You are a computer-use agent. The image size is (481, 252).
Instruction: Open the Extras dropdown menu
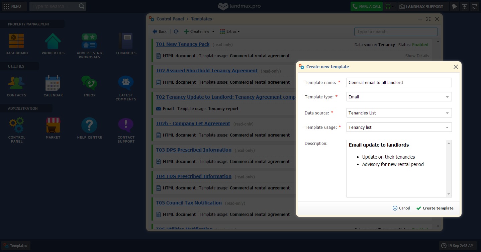[230, 31]
